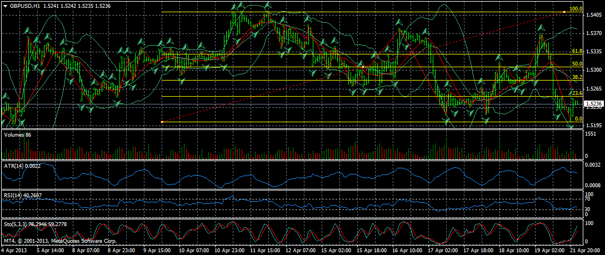Select the Fibonacci 38.2 level label
This screenshot has height=255, width=605.
(x=577, y=77)
